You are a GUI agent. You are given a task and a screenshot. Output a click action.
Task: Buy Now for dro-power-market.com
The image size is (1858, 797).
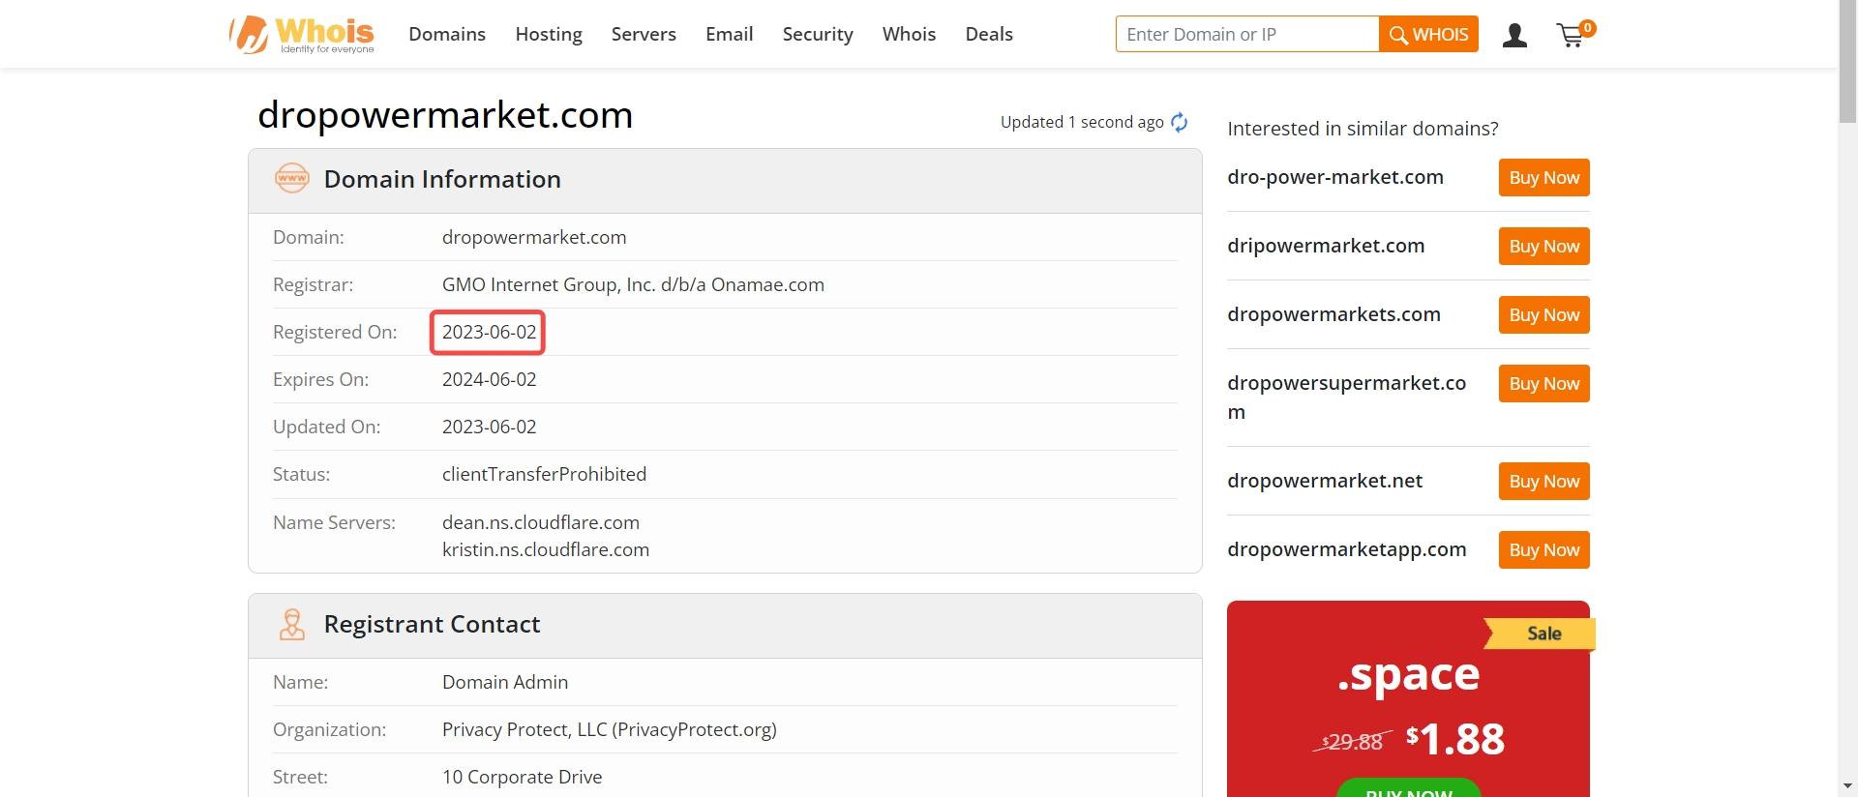pyautogui.click(x=1543, y=178)
